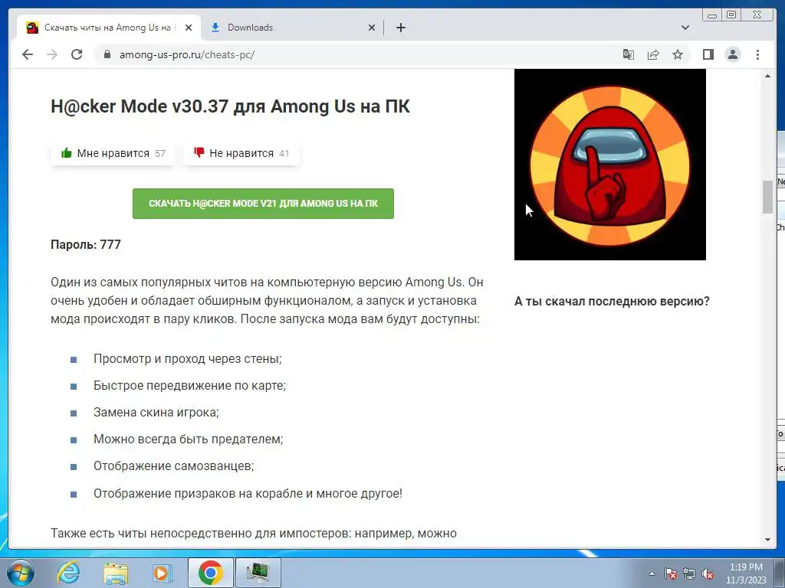The height and width of the screenshot is (588, 785).
Task: Select the Скачать читы на Among Us tab
Action: point(109,28)
